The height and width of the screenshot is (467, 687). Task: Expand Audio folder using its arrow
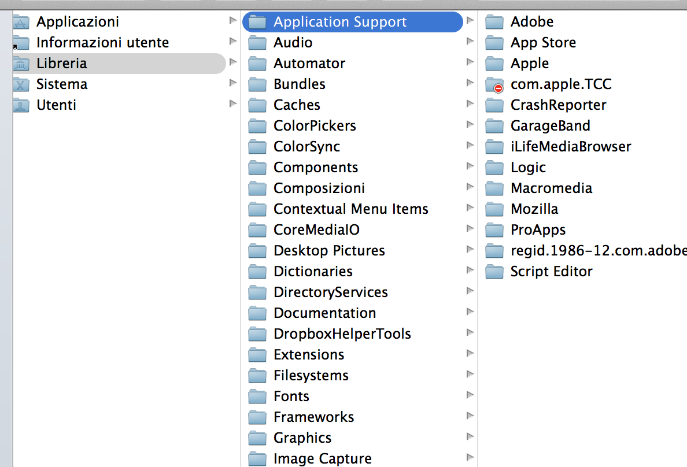tap(470, 42)
